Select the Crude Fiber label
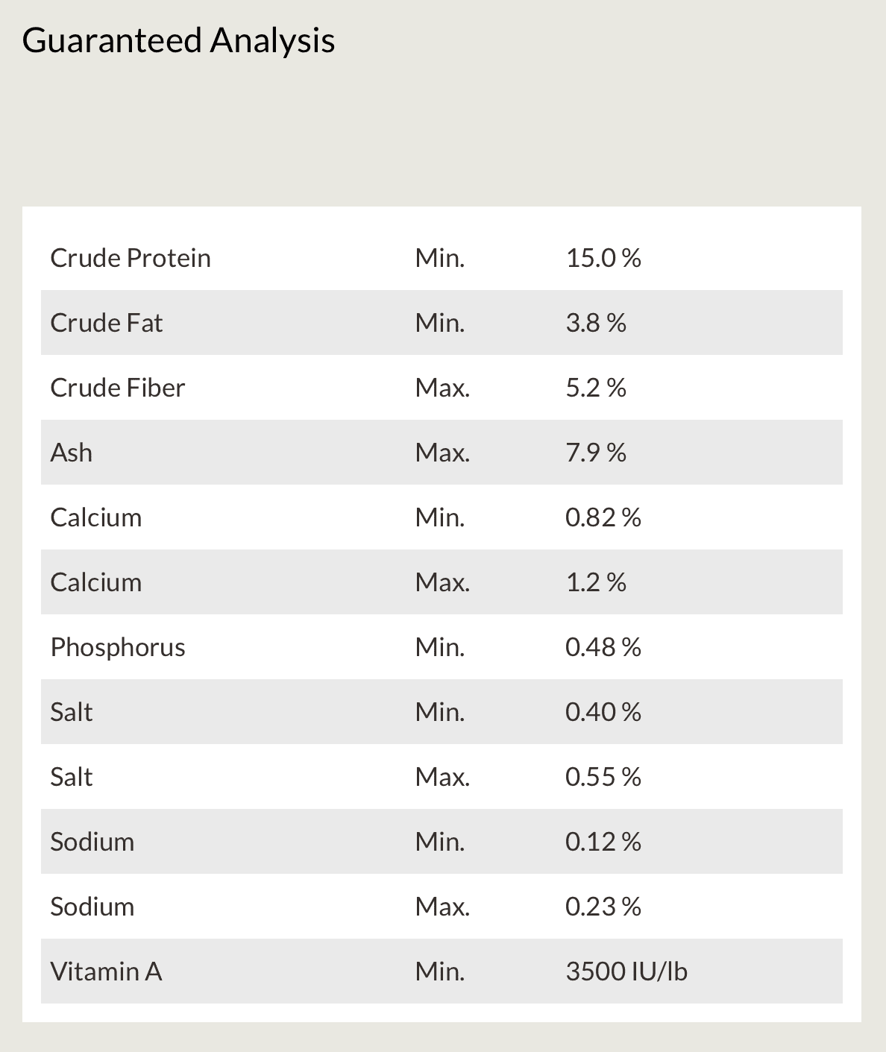 117,388
